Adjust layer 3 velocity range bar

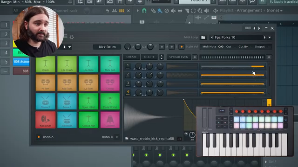[232, 83]
